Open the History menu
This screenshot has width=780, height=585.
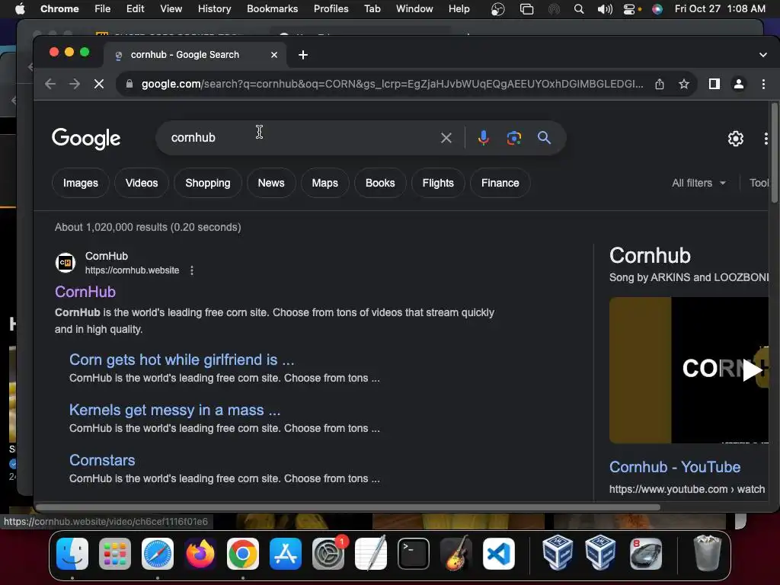[x=214, y=9]
